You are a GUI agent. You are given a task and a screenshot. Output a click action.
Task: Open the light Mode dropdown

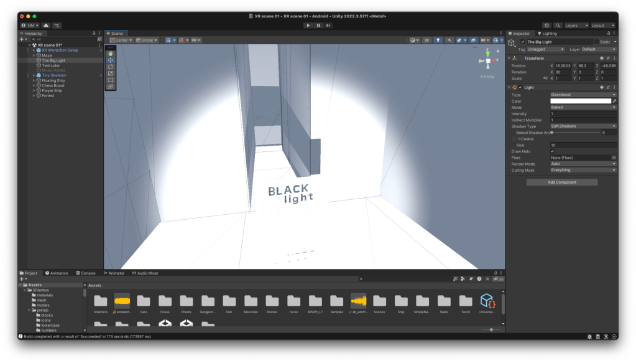[x=583, y=107]
